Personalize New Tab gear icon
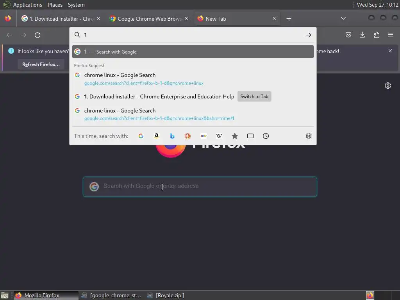The height and width of the screenshot is (300, 400). pos(388,86)
